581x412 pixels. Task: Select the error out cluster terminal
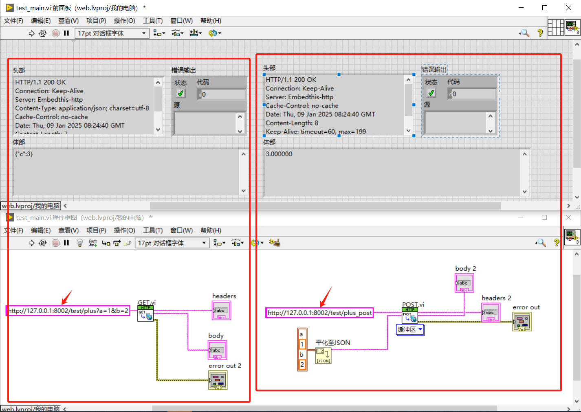pos(522,322)
